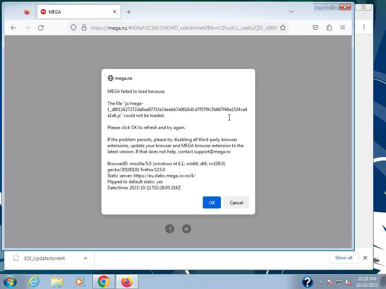This screenshot has width=386, height=289.
Task: Launch Internet Explorer from taskbar
Action: 34,281
